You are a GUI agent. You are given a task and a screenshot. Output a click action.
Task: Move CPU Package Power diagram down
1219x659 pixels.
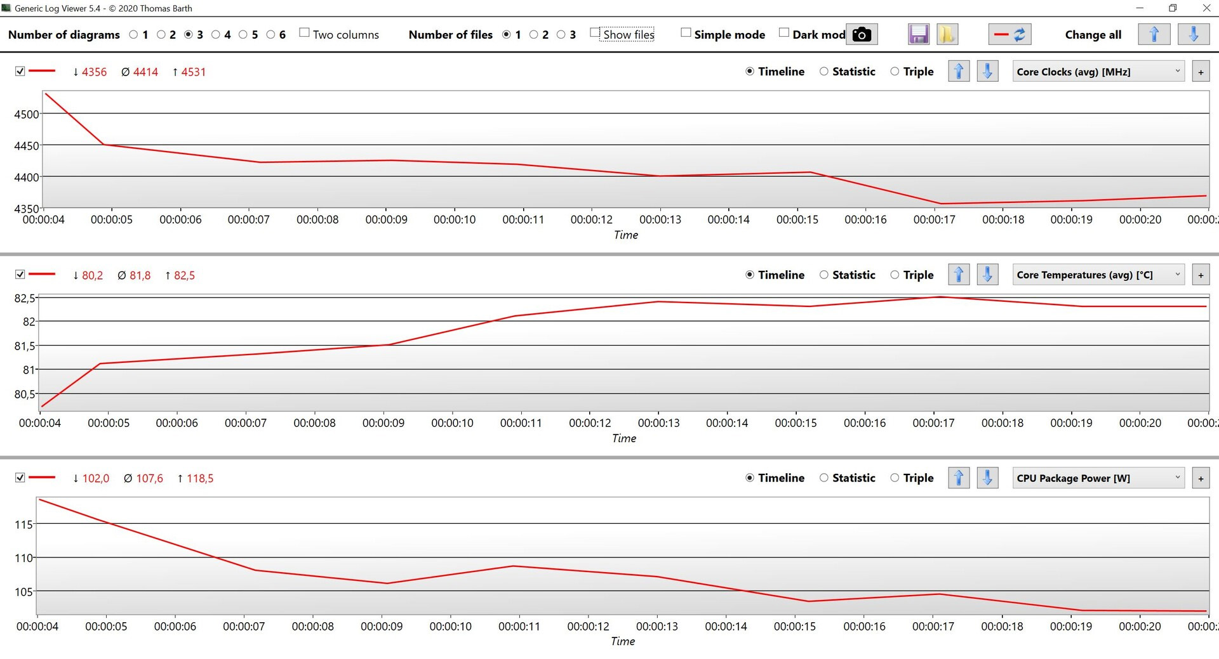click(x=987, y=478)
